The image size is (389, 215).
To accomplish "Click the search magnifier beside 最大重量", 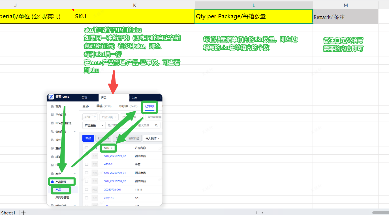I will pos(156,126).
